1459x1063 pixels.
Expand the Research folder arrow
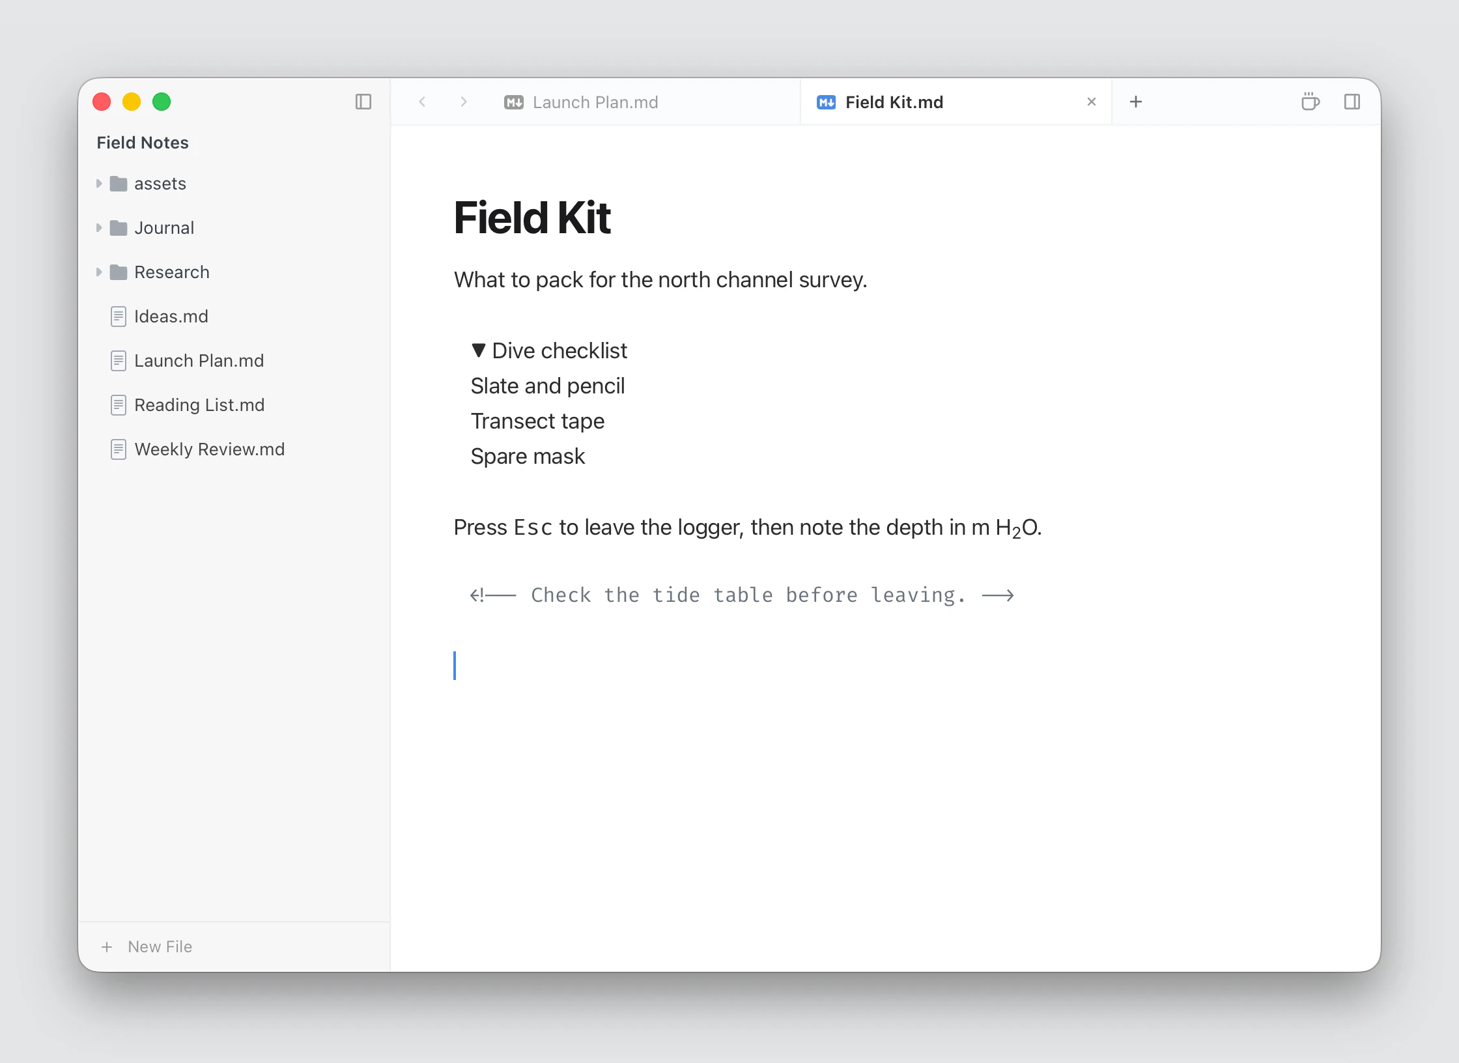coord(99,272)
